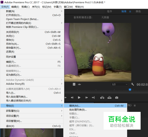The height and width of the screenshot is (137, 148).
Task: Choose 退出(X) menu entry
Action: point(32,126)
